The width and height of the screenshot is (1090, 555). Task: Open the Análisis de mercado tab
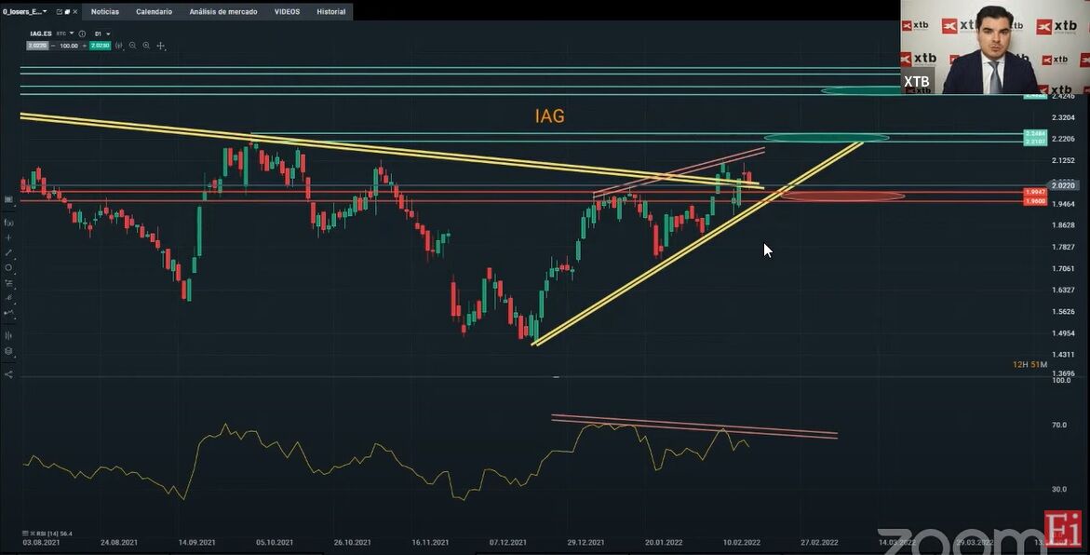(223, 12)
